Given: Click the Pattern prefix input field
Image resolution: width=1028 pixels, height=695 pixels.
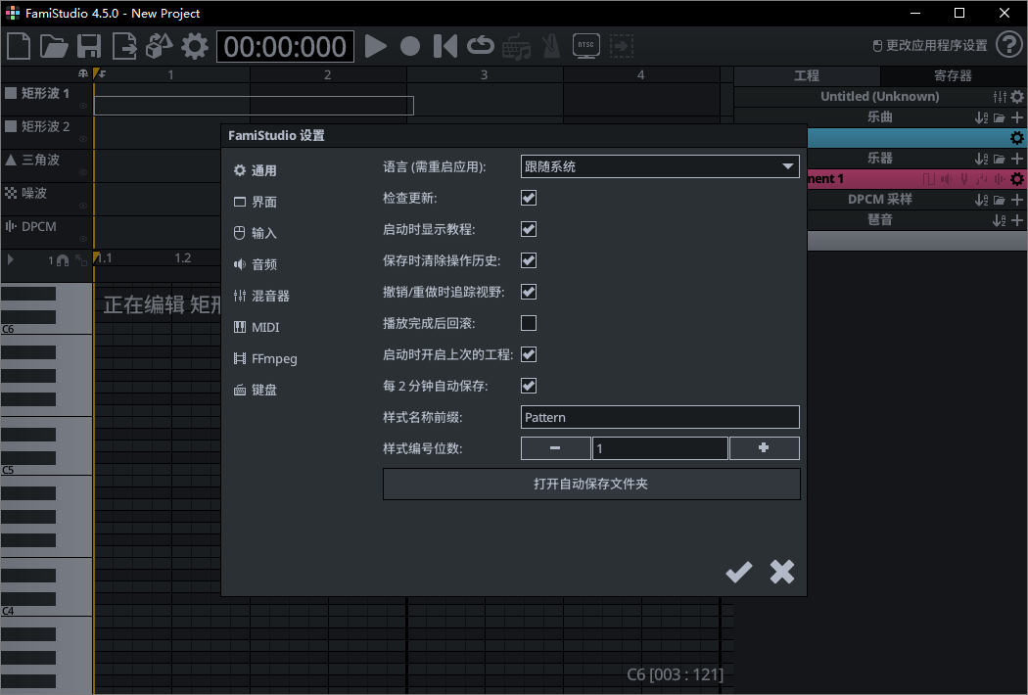Looking at the screenshot, I should [659, 417].
